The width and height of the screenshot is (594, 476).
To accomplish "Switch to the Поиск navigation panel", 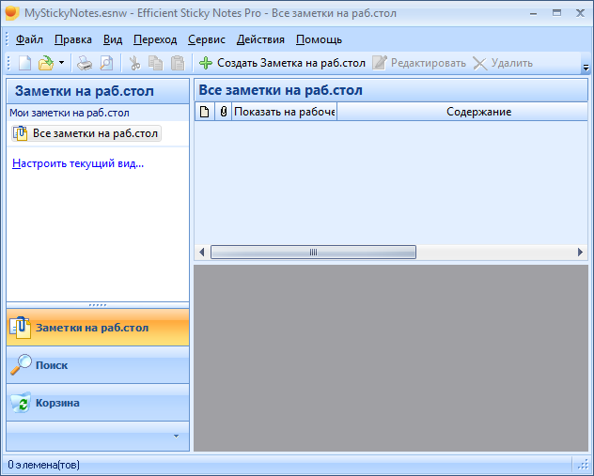I will coord(52,365).
